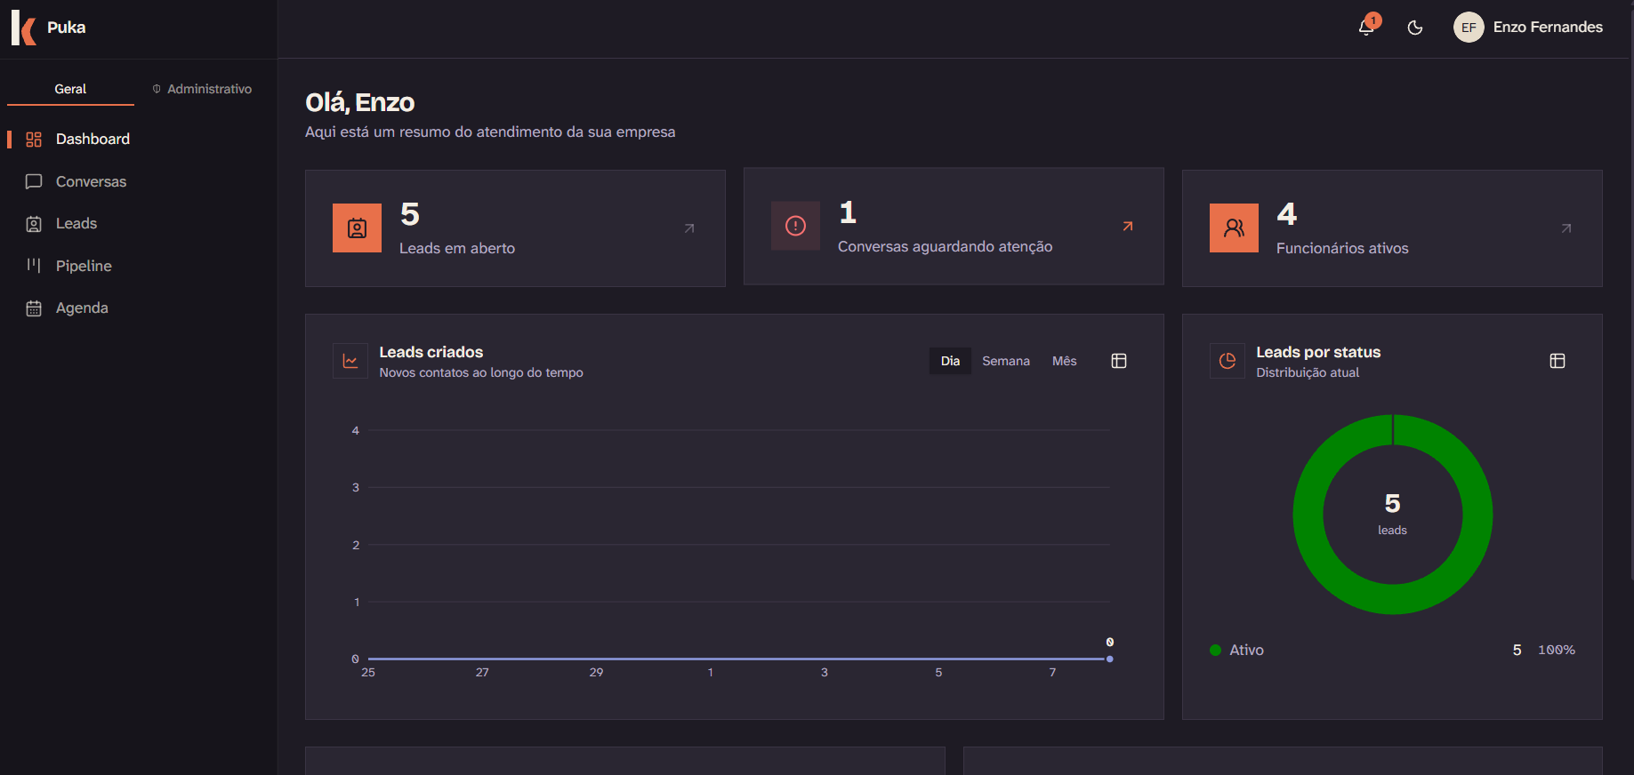Click the 'Conversas aguardando atenção' label
This screenshot has height=775, width=1634.
tap(945, 247)
